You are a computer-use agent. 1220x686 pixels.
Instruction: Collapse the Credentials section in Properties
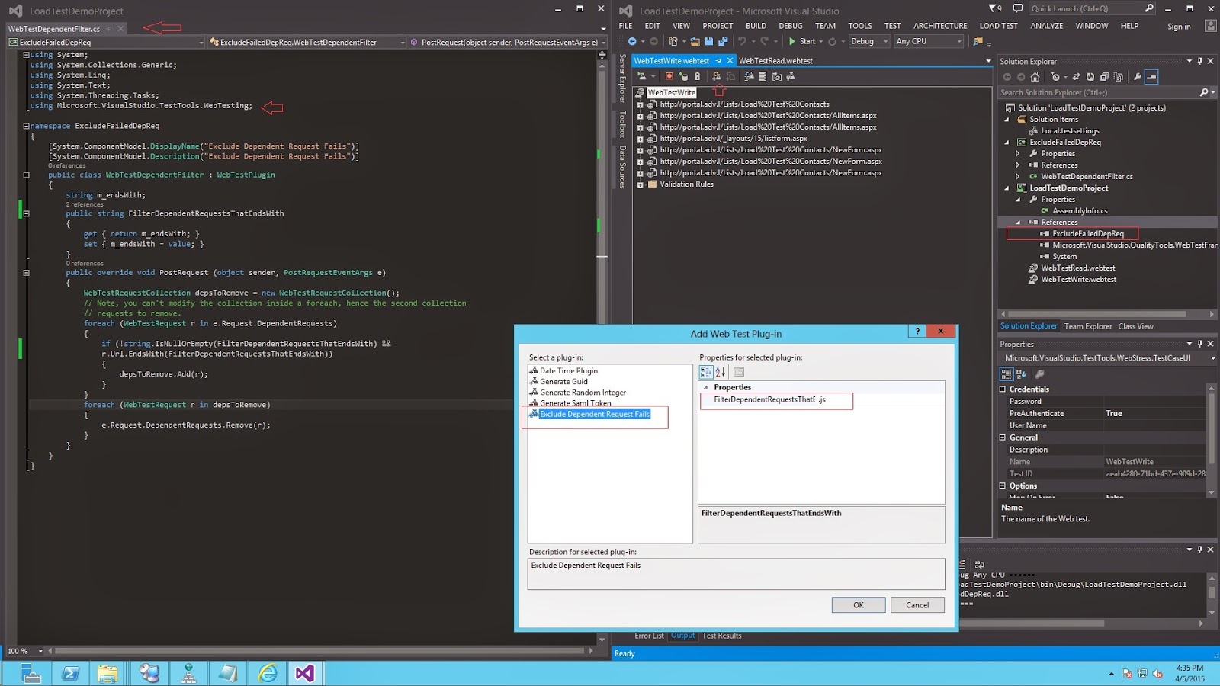[x=1003, y=389]
